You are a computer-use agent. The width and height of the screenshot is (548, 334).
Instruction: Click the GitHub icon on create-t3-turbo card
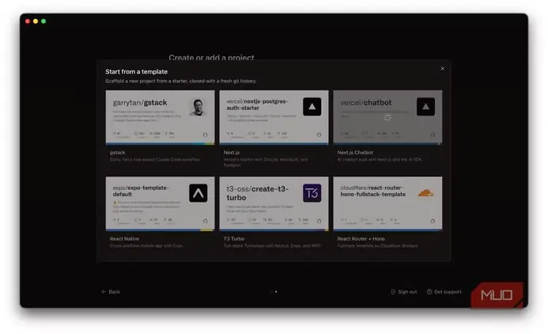319,221
